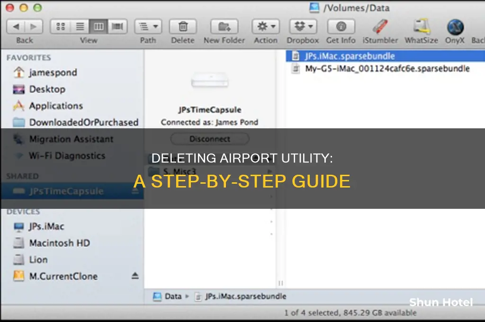Switch to list view
Viewport: 485px width, 322px height.
tap(80, 27)
